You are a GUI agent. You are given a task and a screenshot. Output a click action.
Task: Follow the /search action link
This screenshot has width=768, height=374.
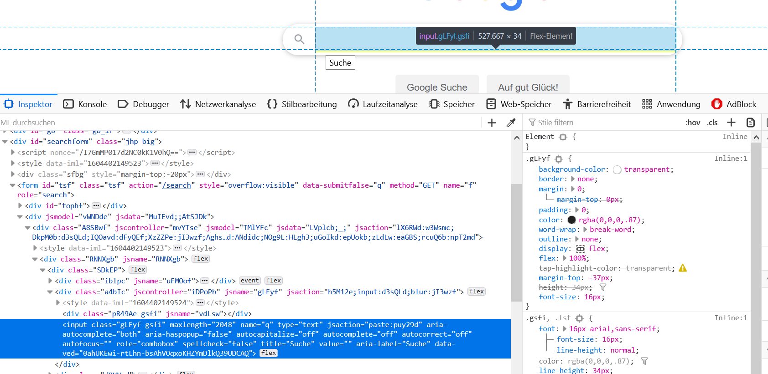[x=176, y=185]
